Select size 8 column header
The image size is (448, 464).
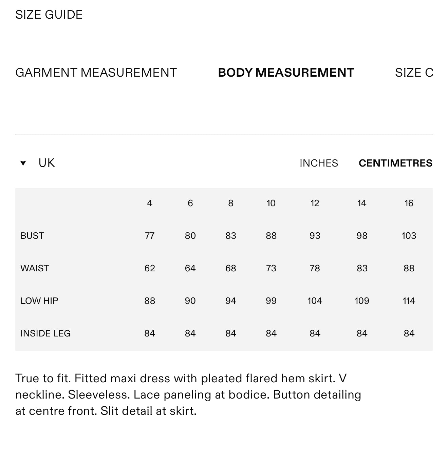(231, 203)
